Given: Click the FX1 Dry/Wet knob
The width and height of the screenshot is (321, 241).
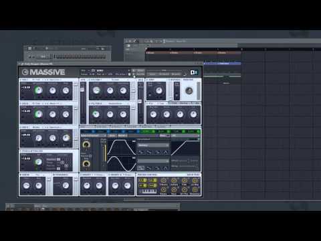Looking at the screenshot, I should click(153, 114).
